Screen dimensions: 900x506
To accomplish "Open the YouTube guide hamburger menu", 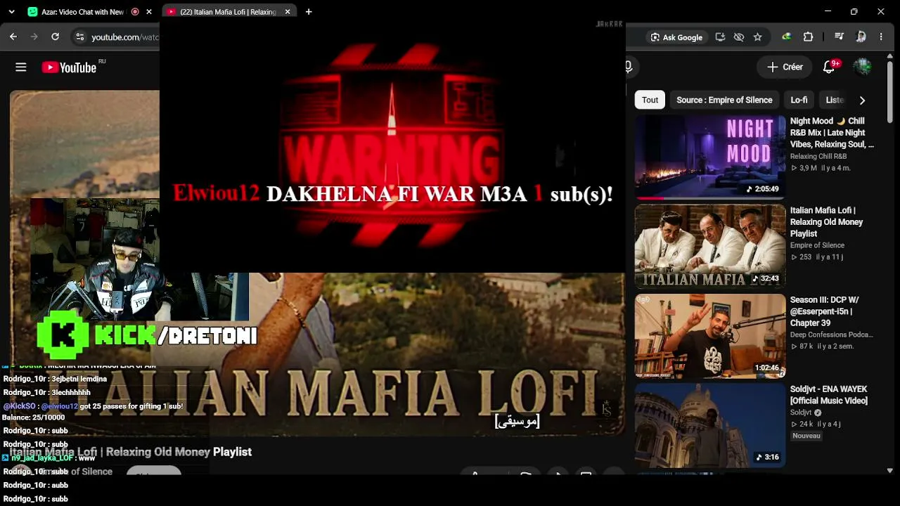I will click(21, 67).
